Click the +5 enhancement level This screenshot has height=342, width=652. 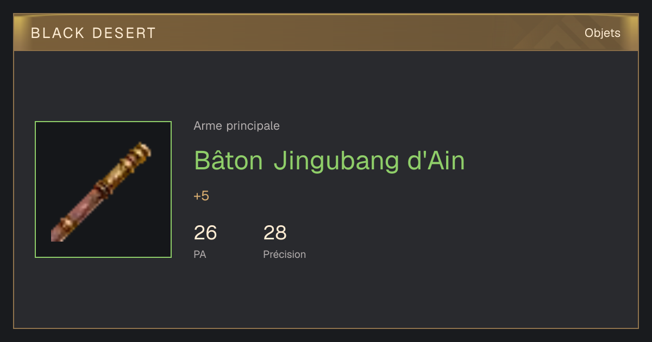click(x=201, y=196)
